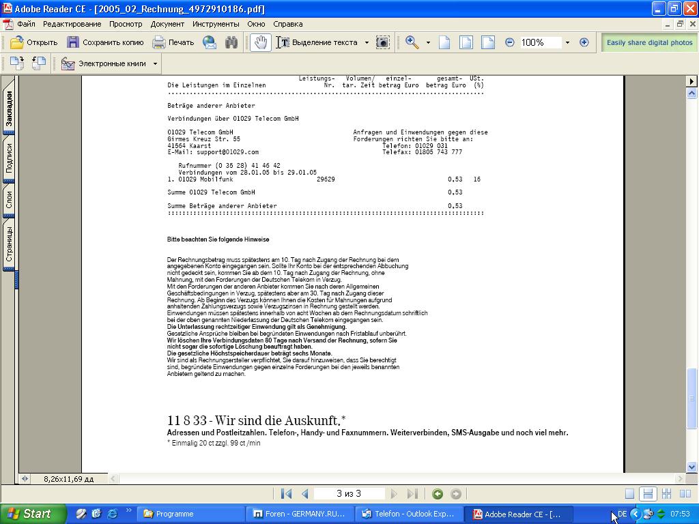Click the page number field 3 из 3

[349, 494]
